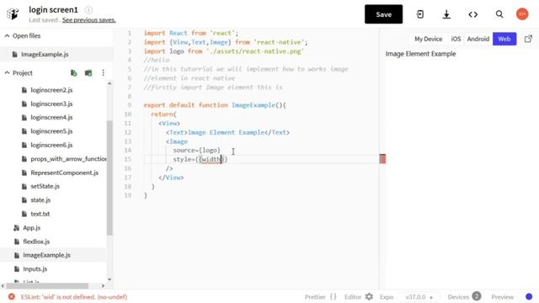Switch preview to My Device tab
Screen dimensions: 539x303
tap(429, 39)
